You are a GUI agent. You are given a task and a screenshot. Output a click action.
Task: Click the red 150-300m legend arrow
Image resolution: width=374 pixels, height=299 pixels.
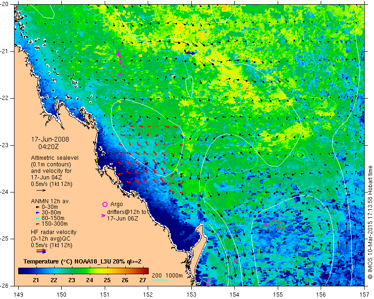tap(37, 224)
